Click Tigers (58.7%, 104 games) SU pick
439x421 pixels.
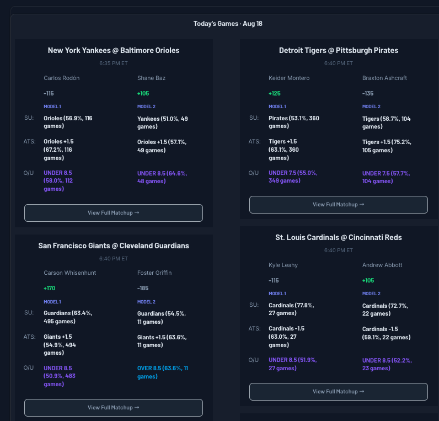pyautogui.click(x=387, y=122)
